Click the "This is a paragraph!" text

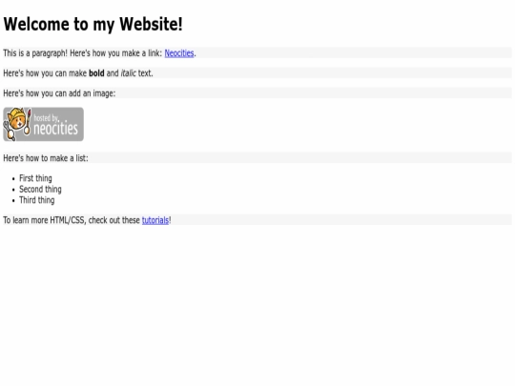point(35,53)
